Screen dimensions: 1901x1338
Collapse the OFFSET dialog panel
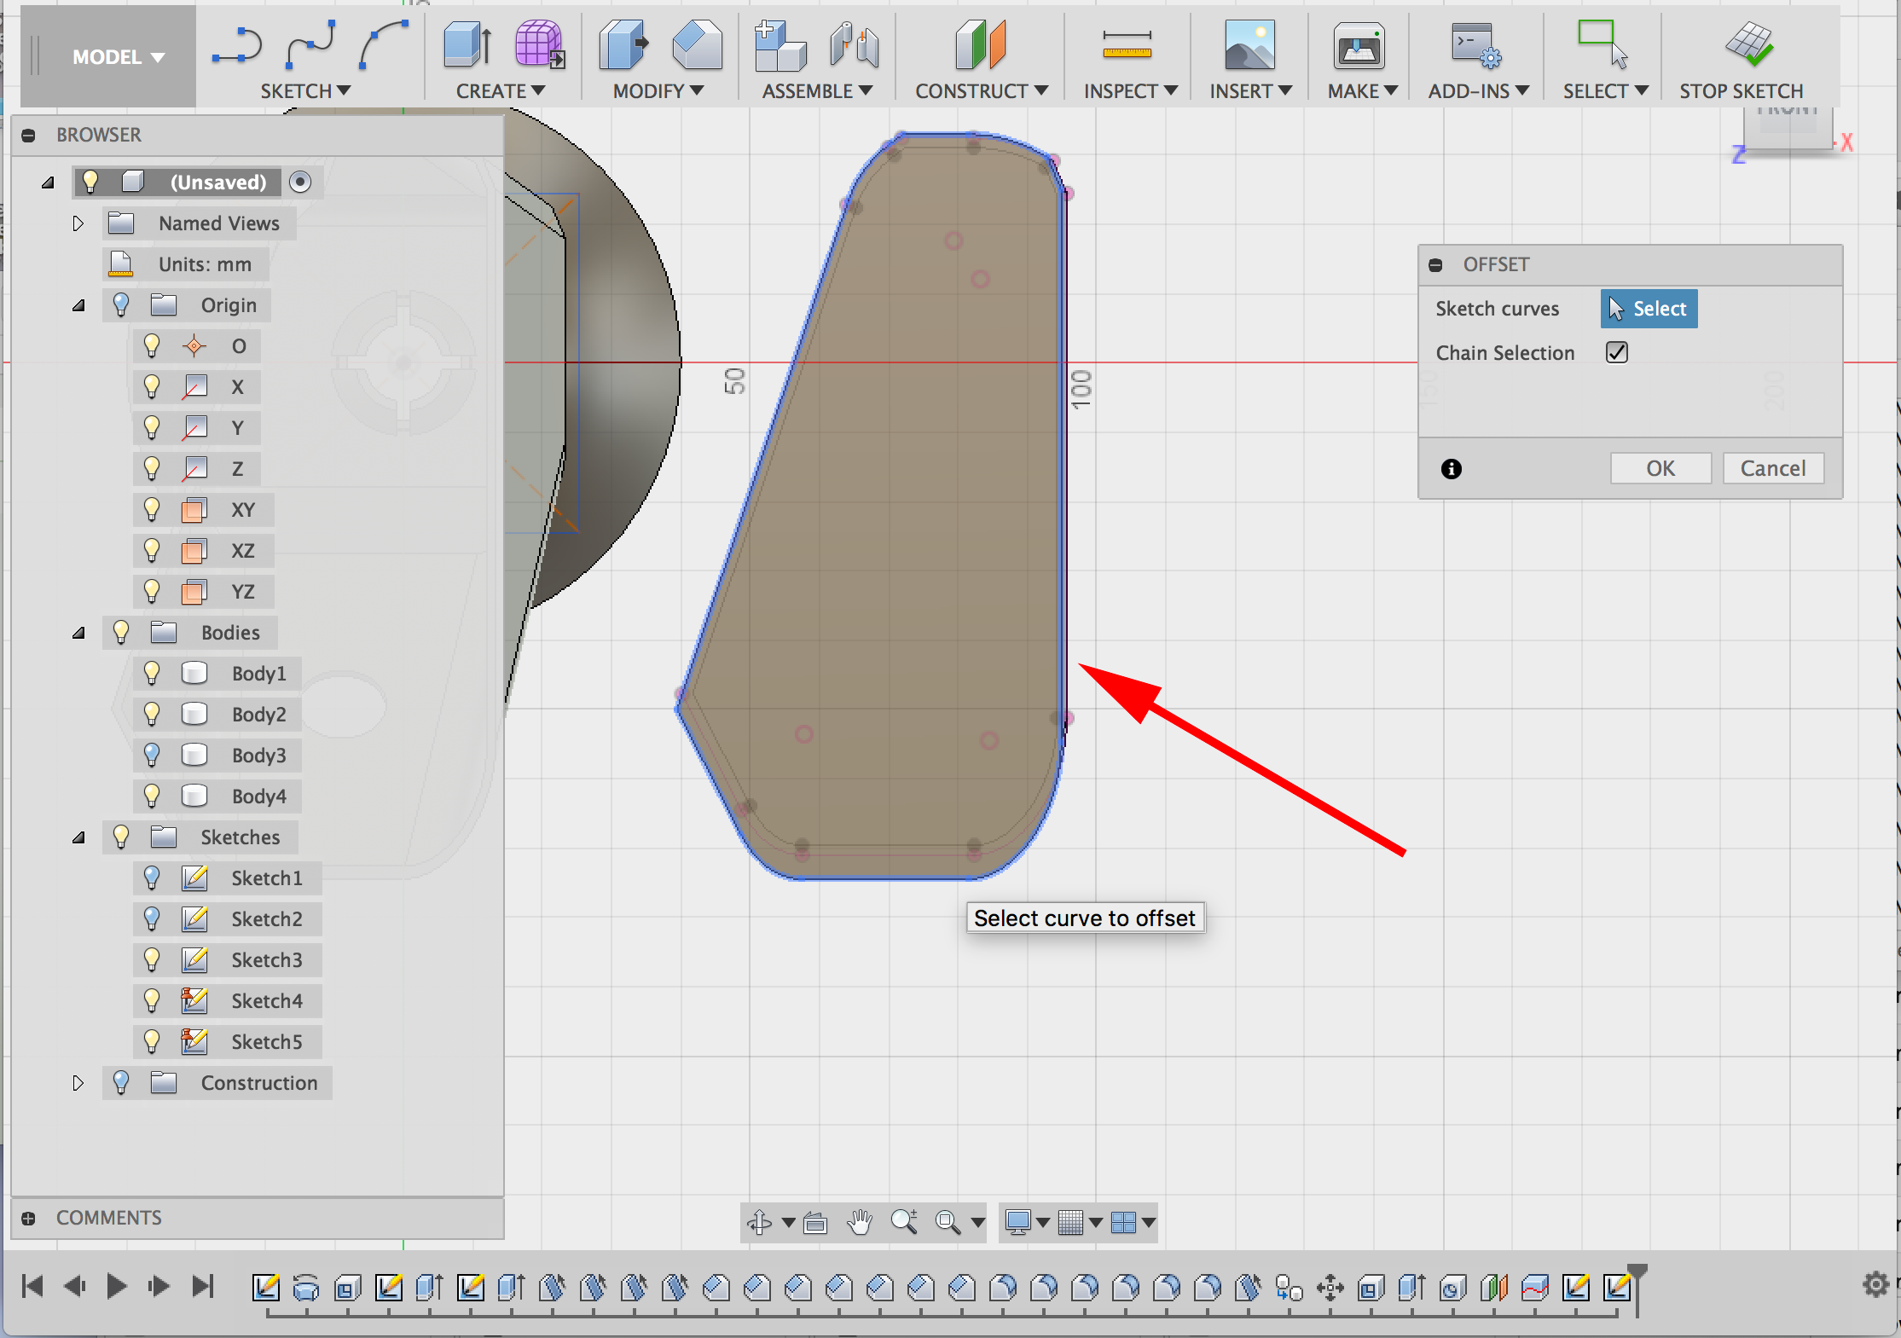(x=1435, y=265)
